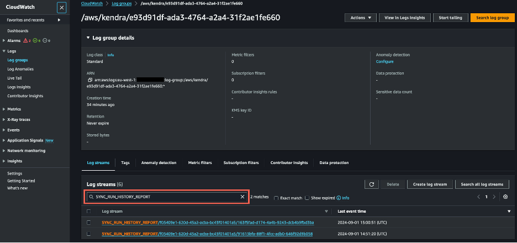Click the OK alarms green check count

36,40
